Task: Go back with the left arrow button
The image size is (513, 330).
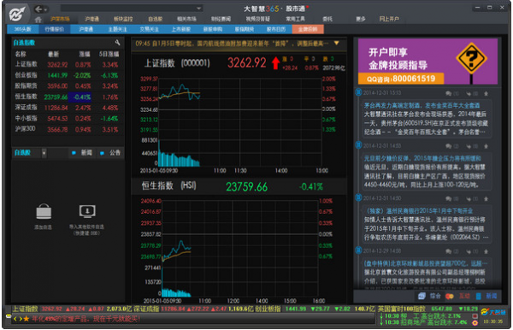Action: tap(38, 9)
